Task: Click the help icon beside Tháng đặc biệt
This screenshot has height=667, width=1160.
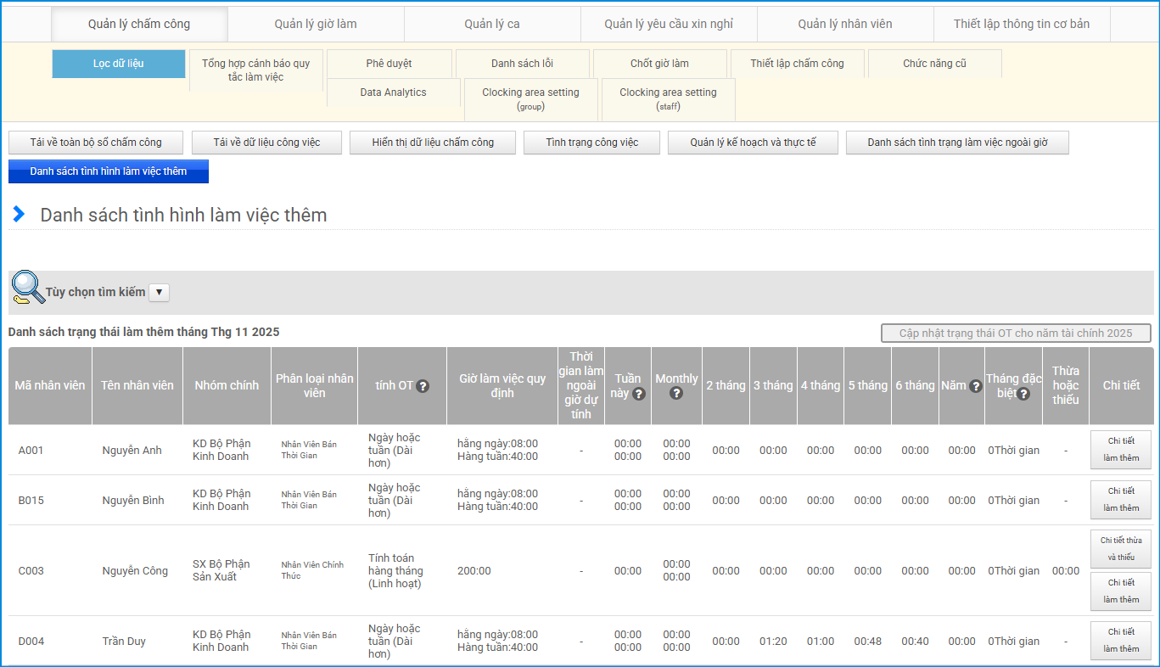Action: click(1024, 394)
